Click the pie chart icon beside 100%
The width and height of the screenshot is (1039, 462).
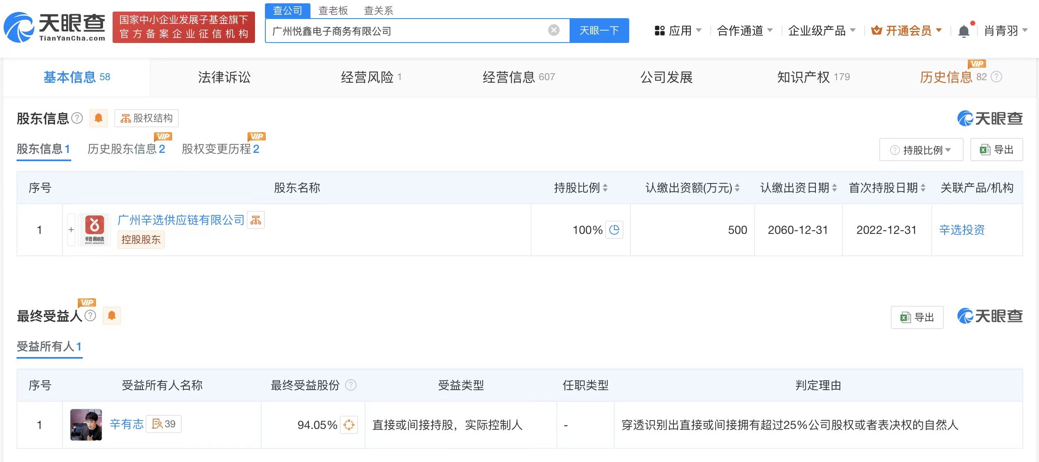pyautogui.click(x=614, y=230)
